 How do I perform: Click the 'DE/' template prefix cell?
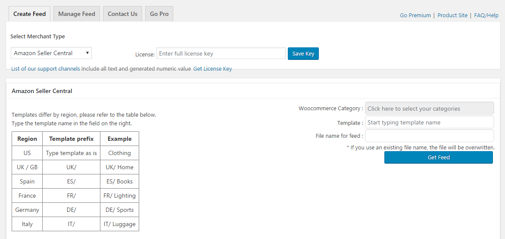[71, 210]
